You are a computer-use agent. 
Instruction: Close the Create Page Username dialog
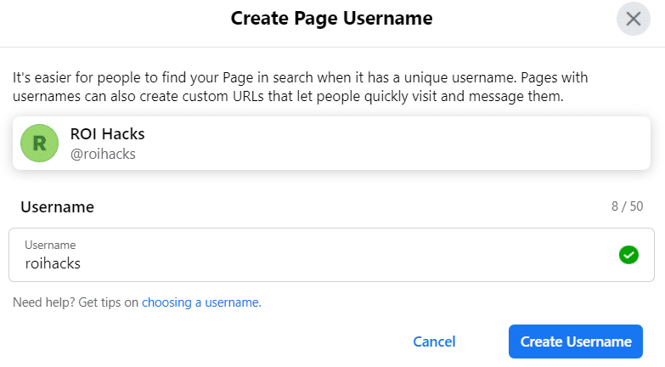point(634,19)
